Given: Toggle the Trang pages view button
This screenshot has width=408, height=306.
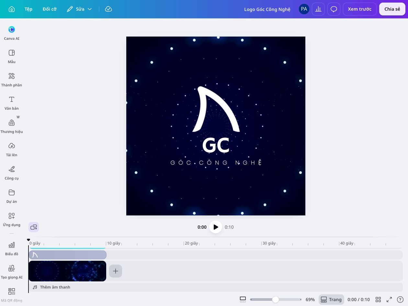Looking at the screenshot, I should (331, 300).
